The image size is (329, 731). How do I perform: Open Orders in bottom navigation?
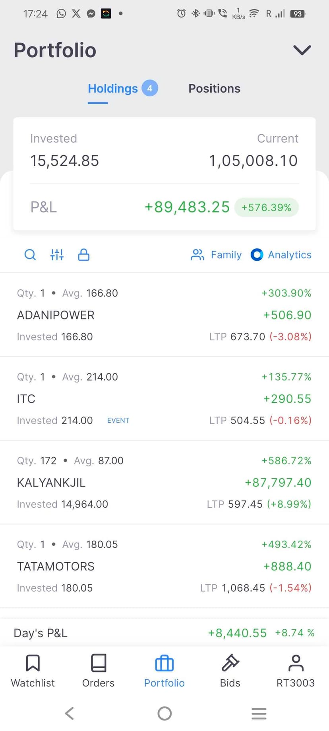point(98,671)
